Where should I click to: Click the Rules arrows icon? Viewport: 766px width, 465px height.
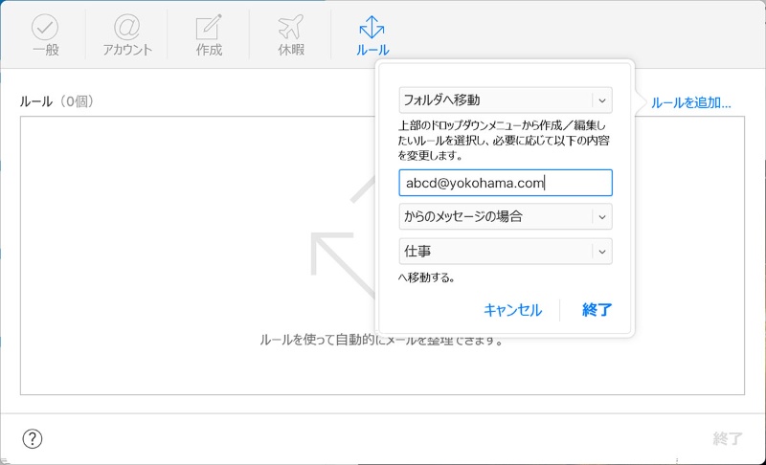click(x=372, y=27)
